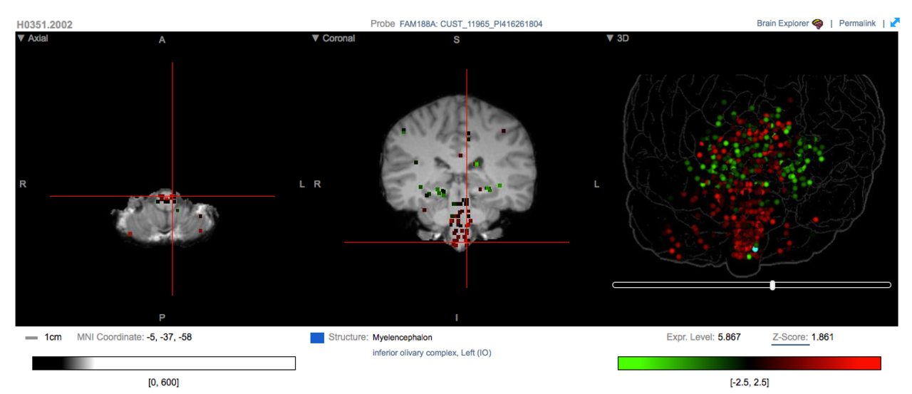Click the 3D view rotation slider handle
The height and width of the screenshot is (394, 912).
pyautogui.click(x=772, y=285)
